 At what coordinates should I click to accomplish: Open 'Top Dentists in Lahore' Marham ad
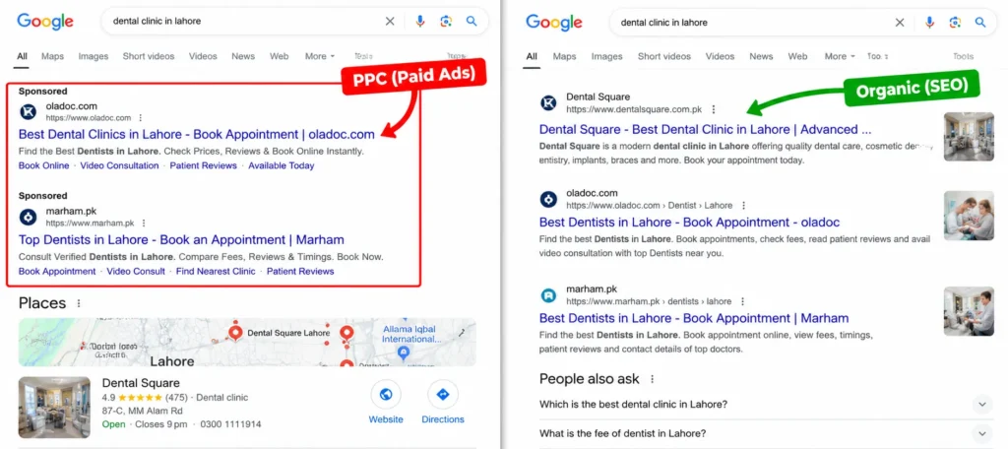181,240
